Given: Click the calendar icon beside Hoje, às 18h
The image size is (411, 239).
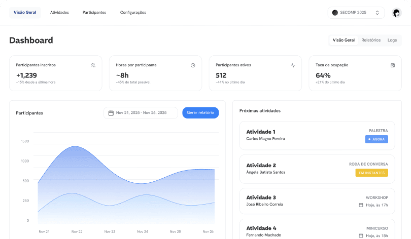Looking at the screenshot, I should [x=361, y=235].
